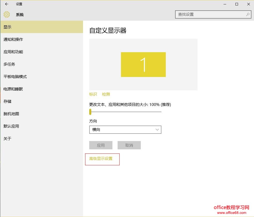Select 默认应用 in sidebar
This screenshot has height=217, width=254.
[11, 126]
